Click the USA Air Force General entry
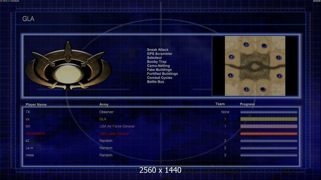 coord(117,126)
